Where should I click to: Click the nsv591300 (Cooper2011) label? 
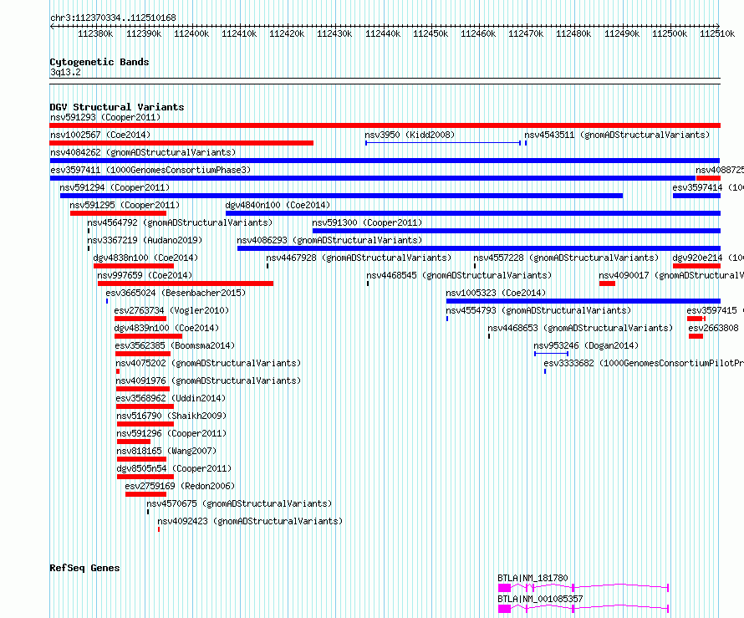(367, 222)
